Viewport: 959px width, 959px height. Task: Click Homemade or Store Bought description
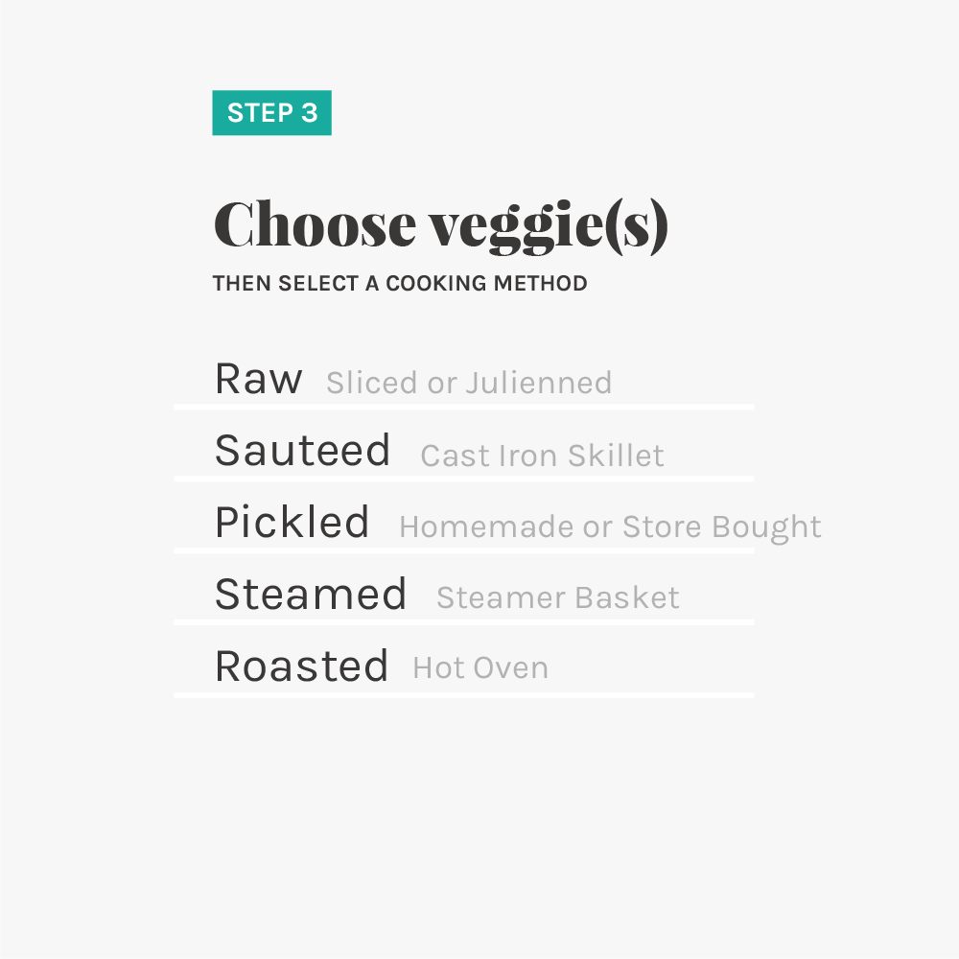tap(610, 527)
